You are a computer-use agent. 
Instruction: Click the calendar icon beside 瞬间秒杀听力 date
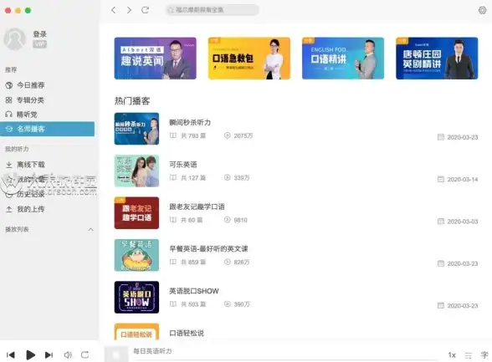441,137
